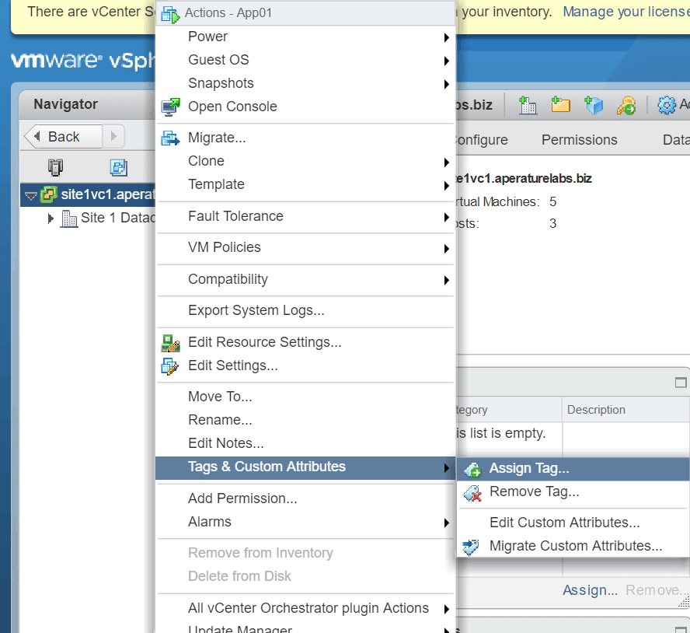
Task: Select Export System Logs...
Action: tap(305, 310)
